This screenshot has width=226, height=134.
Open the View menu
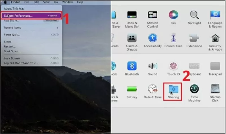tap(46, 2)
